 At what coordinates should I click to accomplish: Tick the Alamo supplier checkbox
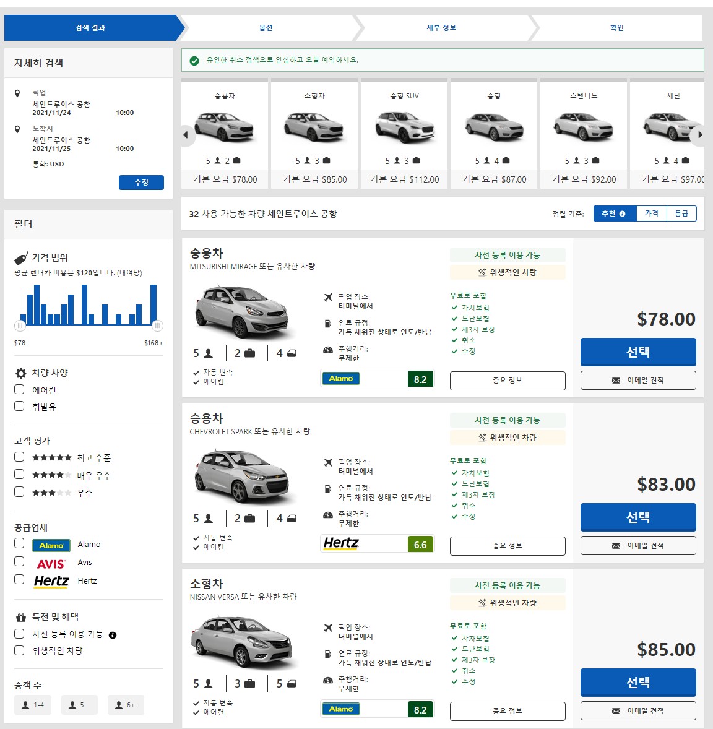click(19, 543)
